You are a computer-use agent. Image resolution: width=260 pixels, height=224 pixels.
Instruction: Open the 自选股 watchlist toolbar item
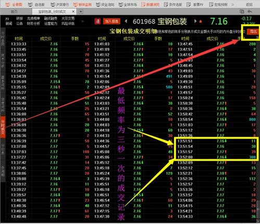(x=36, y=4)
